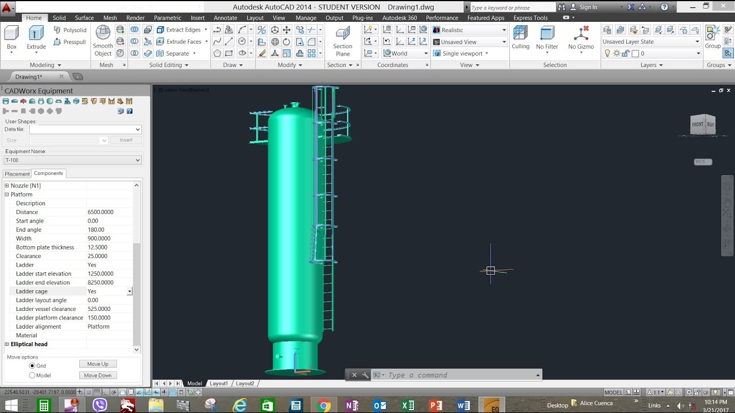This screenshot has height=413, width=735.
Task: Click the ViewCube in the viewport
Action: tap(703, 124)
